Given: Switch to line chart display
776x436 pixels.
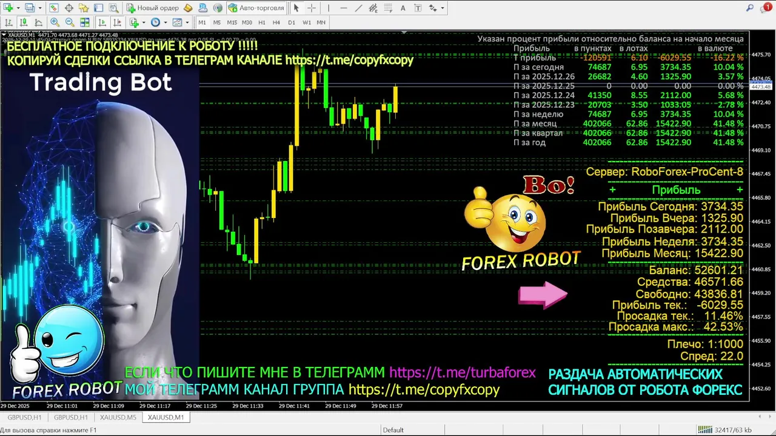Looking at the screenshot, I should point(38,22).
